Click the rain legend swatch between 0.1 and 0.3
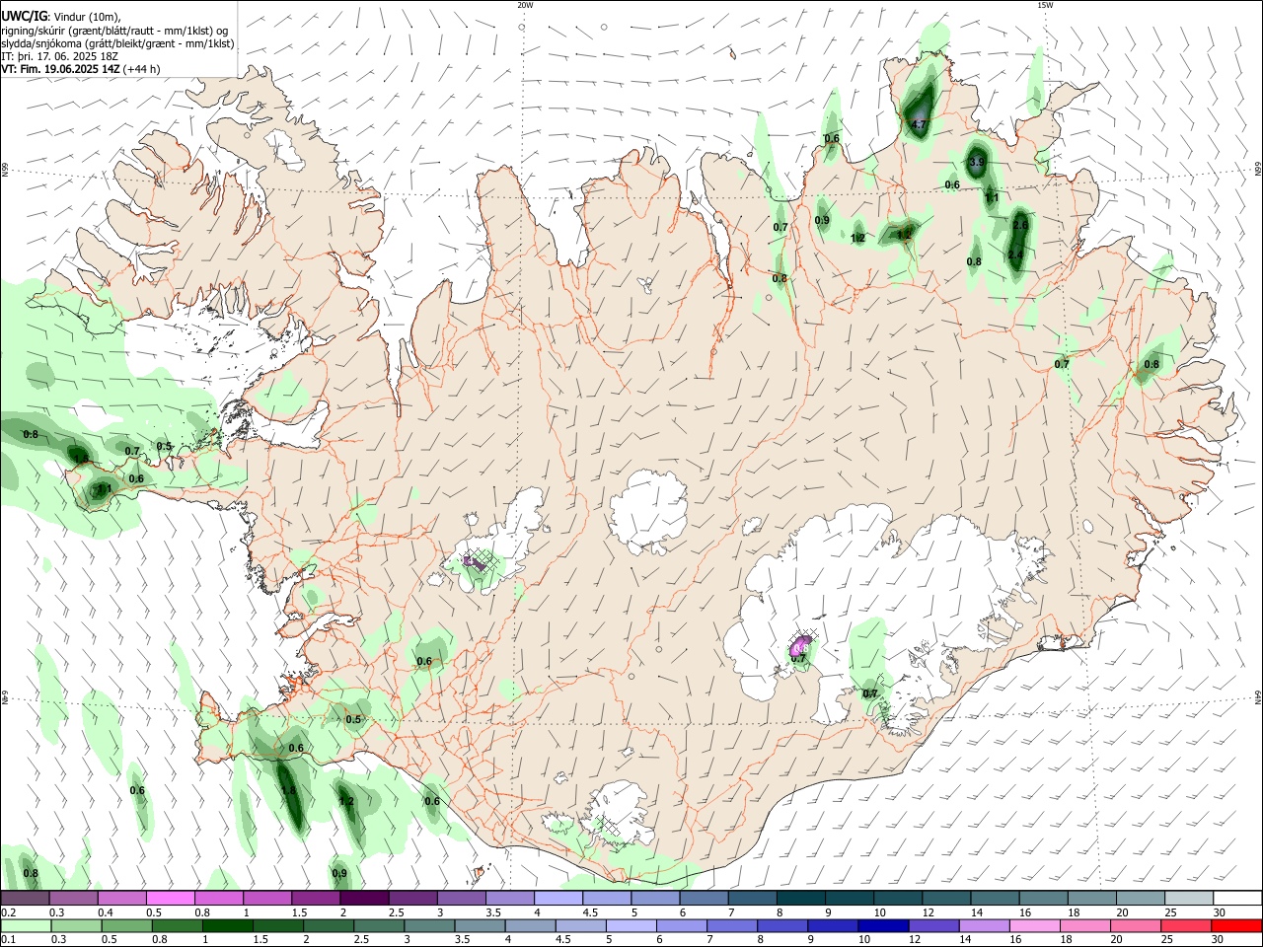This screenshot has width=1263, height=947. 26,926
